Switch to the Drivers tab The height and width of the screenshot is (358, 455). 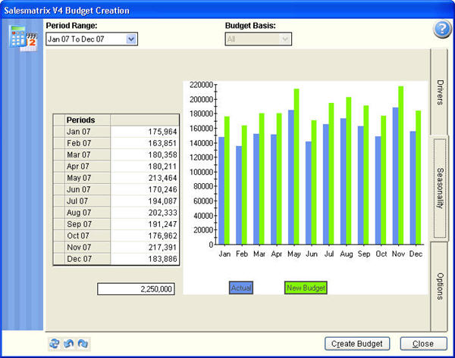440,92
